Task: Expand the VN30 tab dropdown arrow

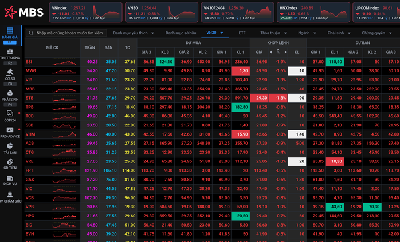Action: click(x=222, y=33)
